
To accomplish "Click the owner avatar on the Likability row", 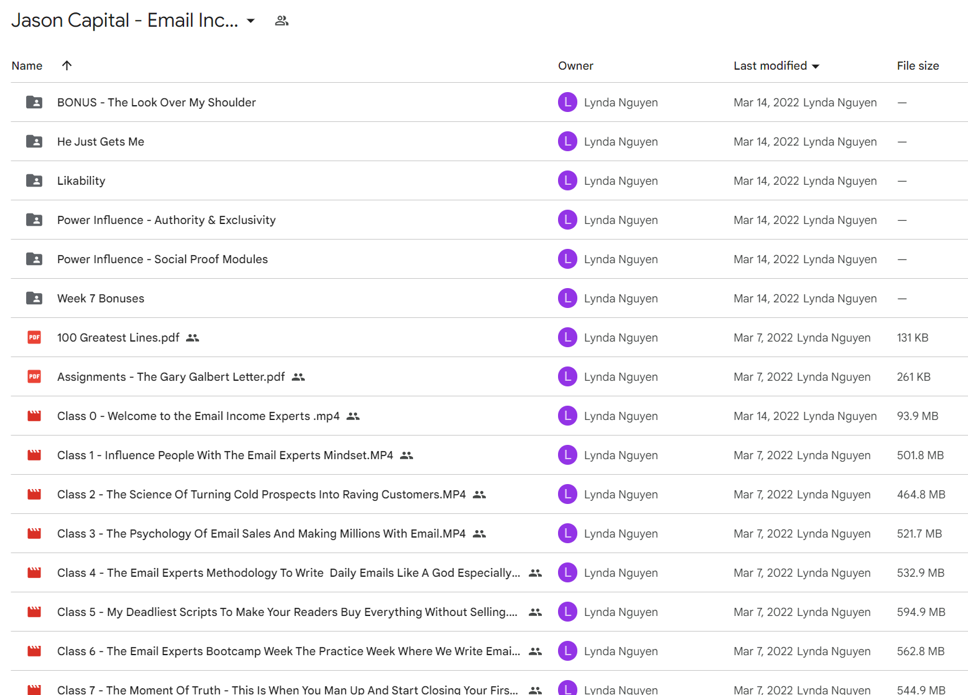I will (567, 180).
